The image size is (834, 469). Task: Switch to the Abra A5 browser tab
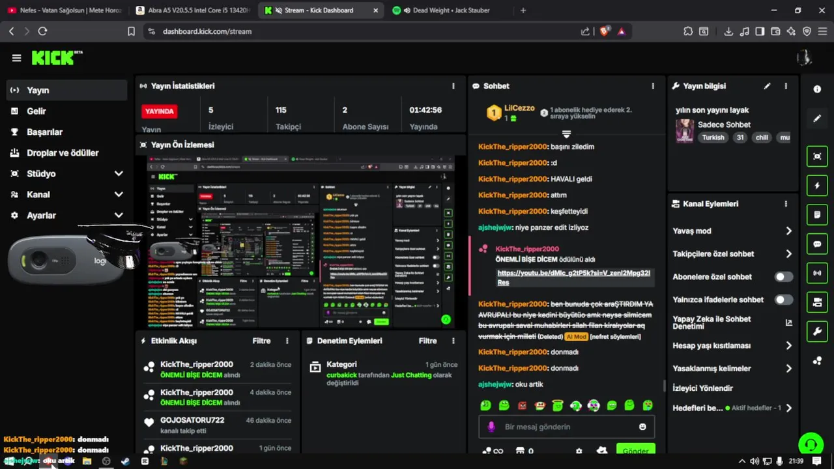click(x=193, y=10)
